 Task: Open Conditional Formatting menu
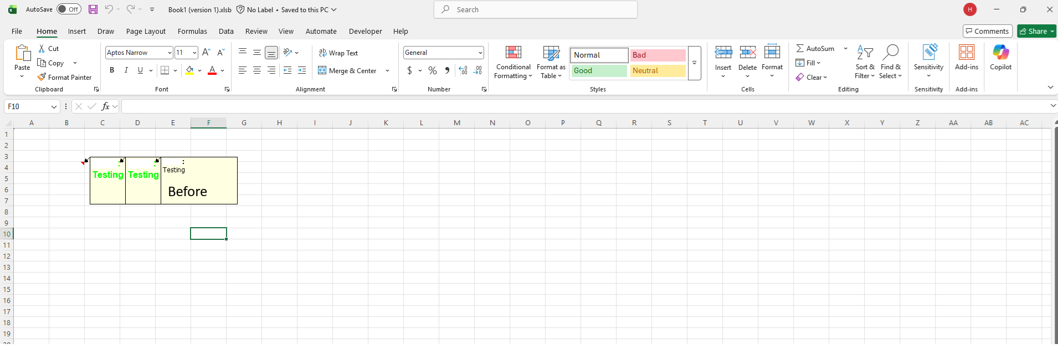[513, 62]
